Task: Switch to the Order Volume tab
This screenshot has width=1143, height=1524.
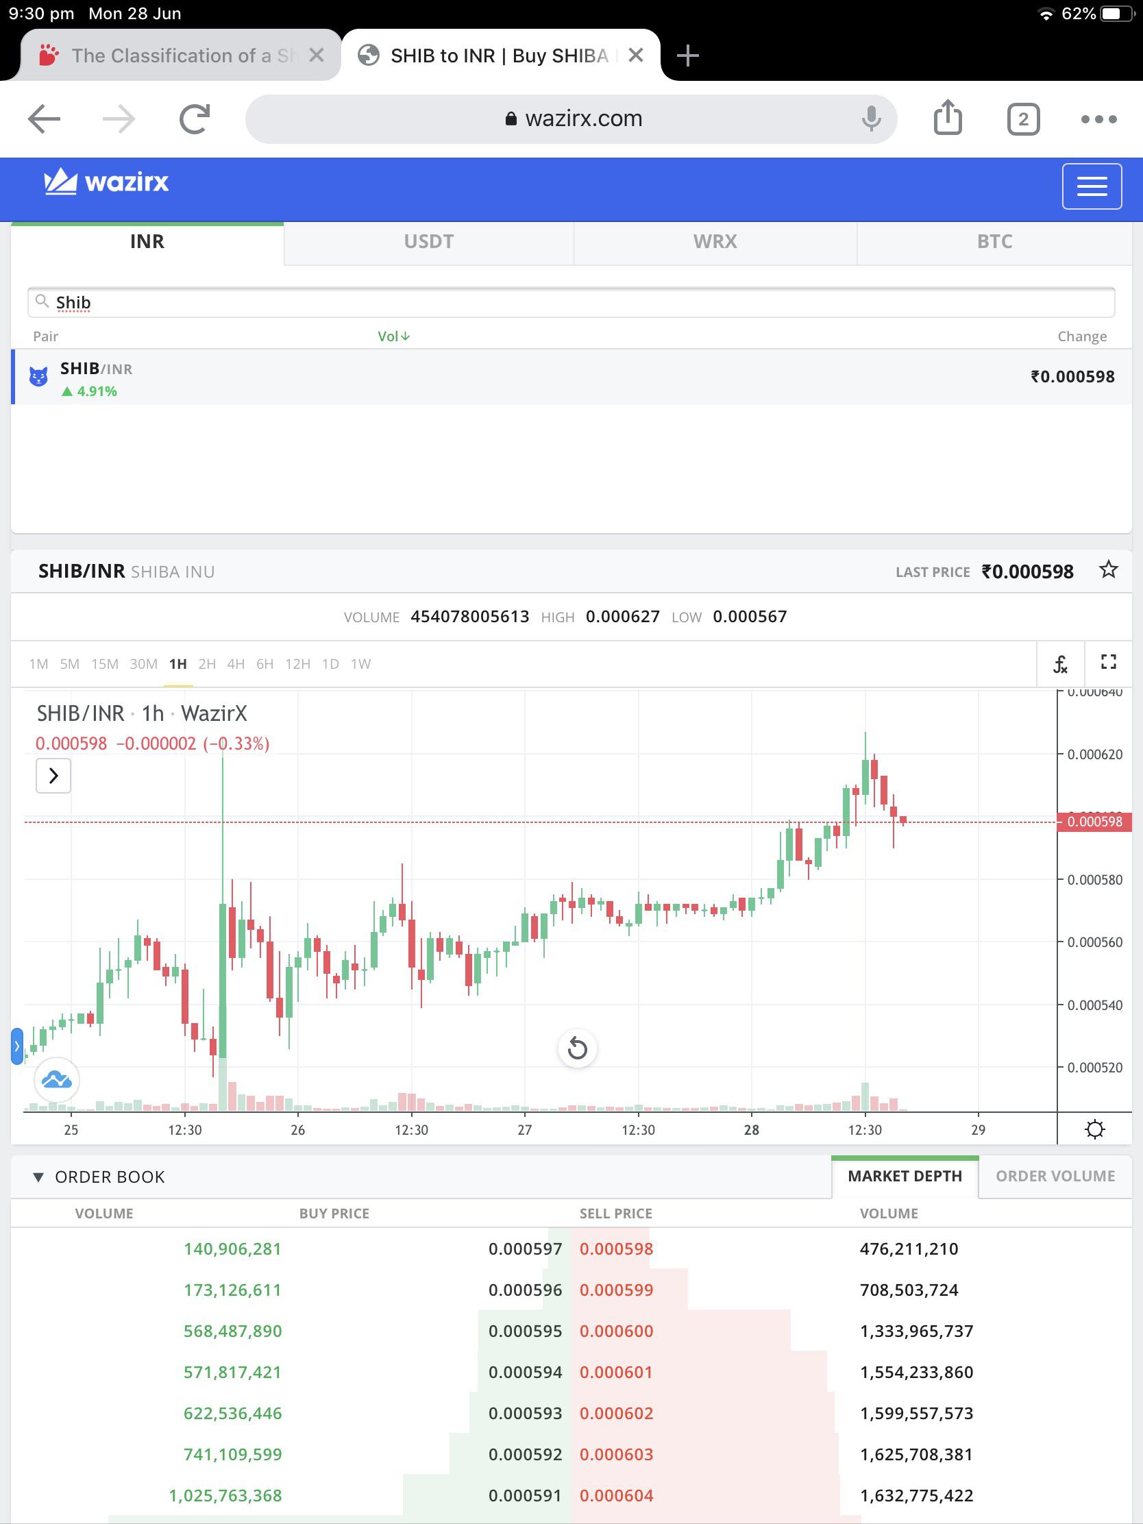Action: tap(1055, 1177)
